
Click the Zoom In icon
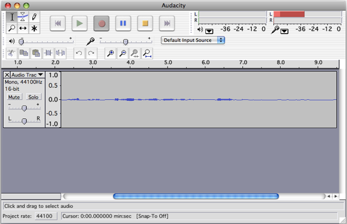tap(110, 53)
